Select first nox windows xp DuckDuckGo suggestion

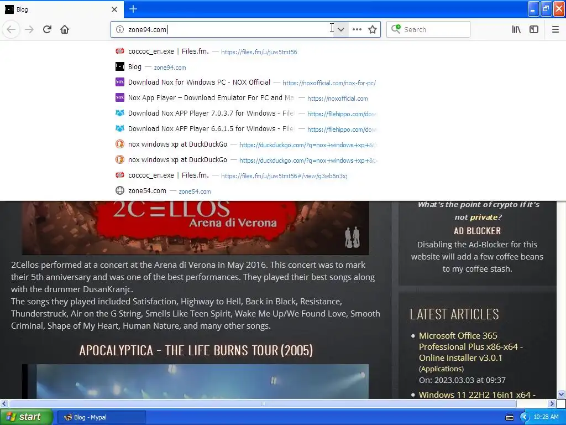tap(246, 144)
